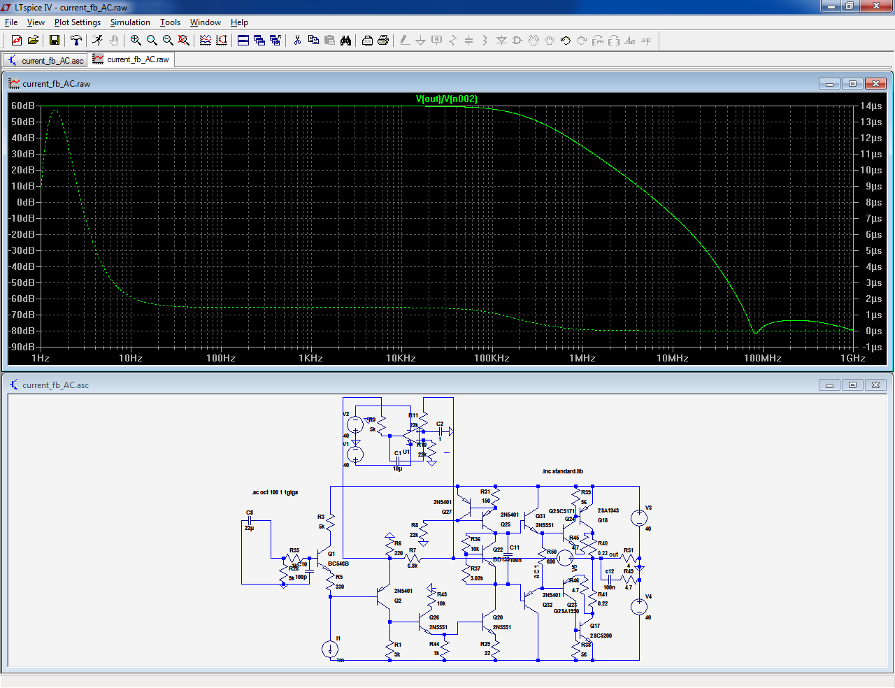Screen dimensions: 895x688
Task: Click the 1KHz frequency axis label
Action: tap(311, 358)
